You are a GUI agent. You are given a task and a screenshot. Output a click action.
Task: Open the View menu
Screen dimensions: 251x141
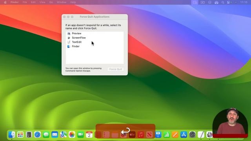coord(42,2)
